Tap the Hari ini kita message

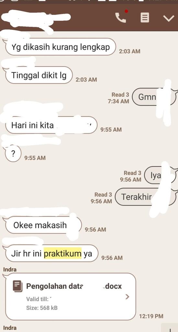click(51, 125)
